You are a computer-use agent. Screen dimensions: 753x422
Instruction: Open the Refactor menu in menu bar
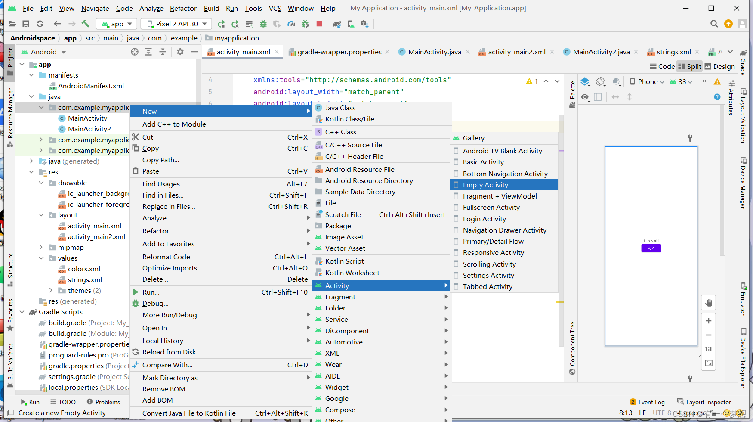tap(183, 8)
